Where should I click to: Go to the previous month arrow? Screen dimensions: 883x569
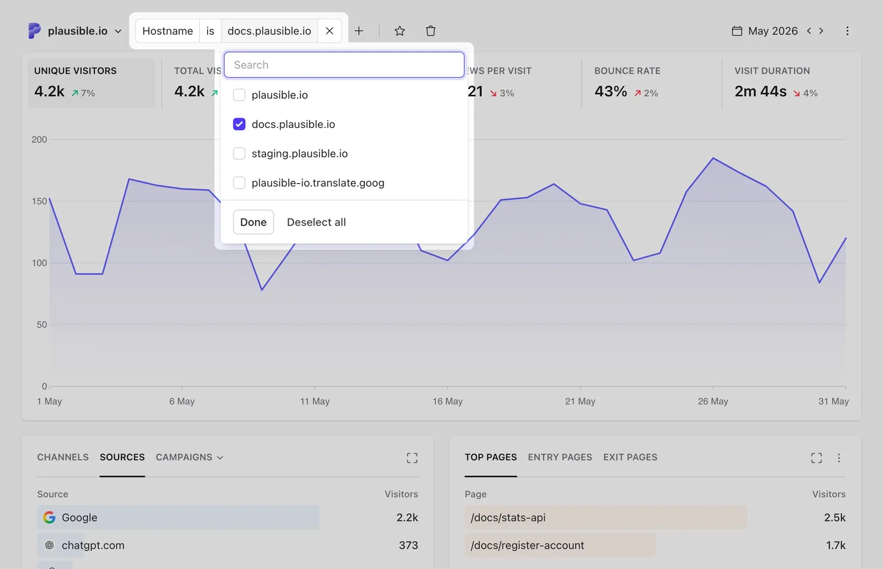point(809,31)
